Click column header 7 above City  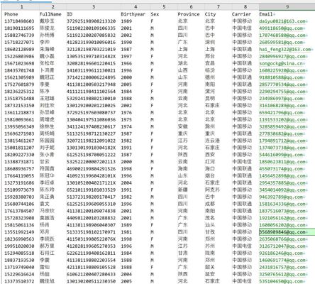click(x=218, y=7)
